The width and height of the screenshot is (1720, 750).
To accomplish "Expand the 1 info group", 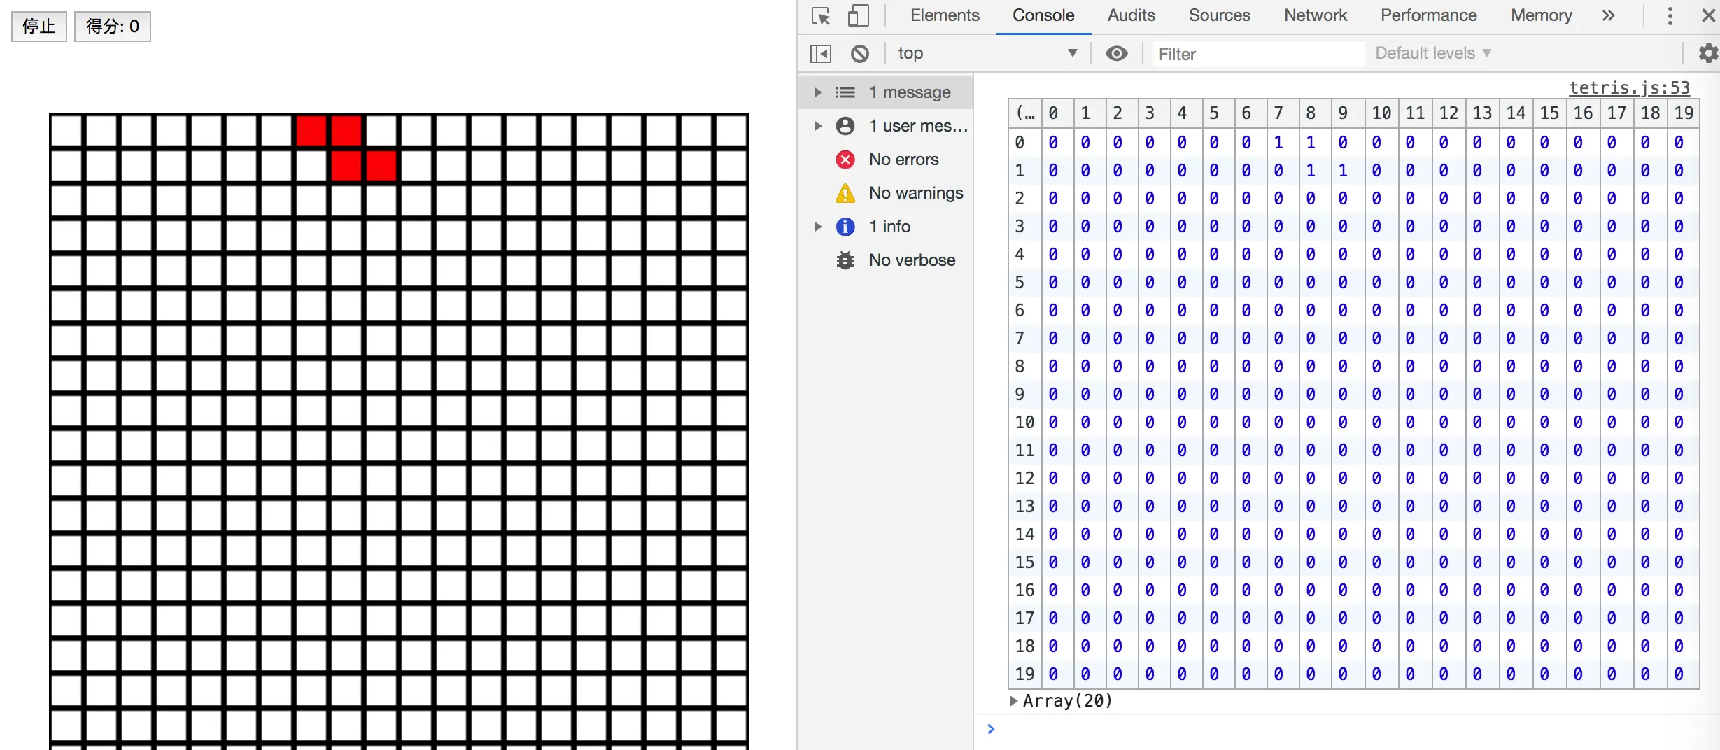I will point(817,227).
